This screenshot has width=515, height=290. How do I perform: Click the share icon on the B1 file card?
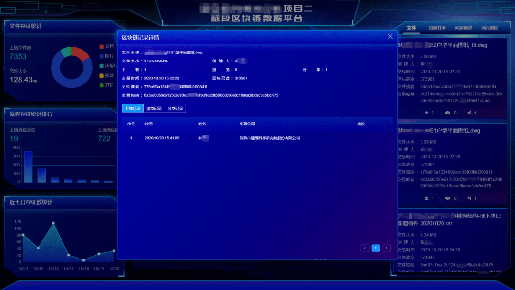[x=470, y=198]
